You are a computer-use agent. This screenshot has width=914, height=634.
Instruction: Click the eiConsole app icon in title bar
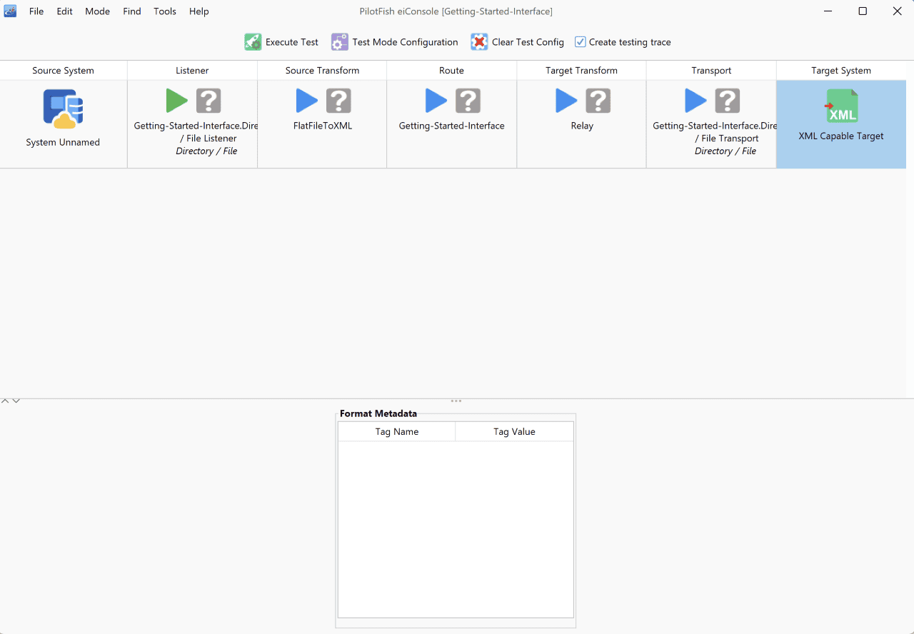pyautogui.click(x=10, y=11)
